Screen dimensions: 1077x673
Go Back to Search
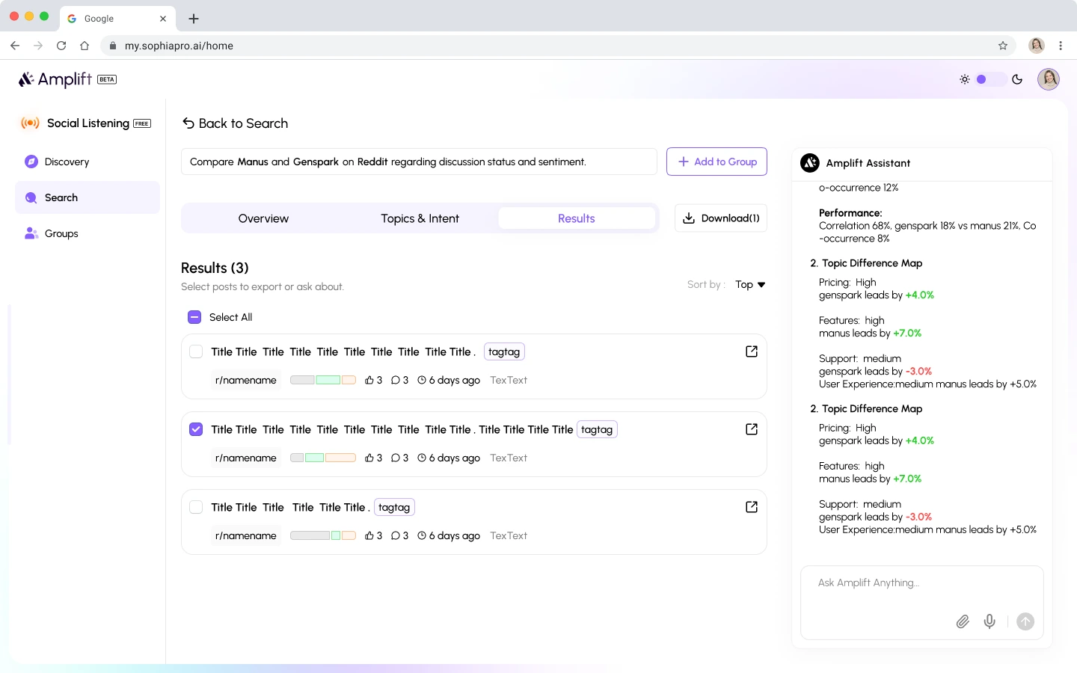pos(235,123)
